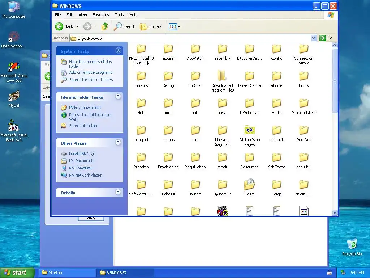Expand the Address bar dropdown arrow
The height and width of the screenshot is (278, 370).
(x=314, y=38)
